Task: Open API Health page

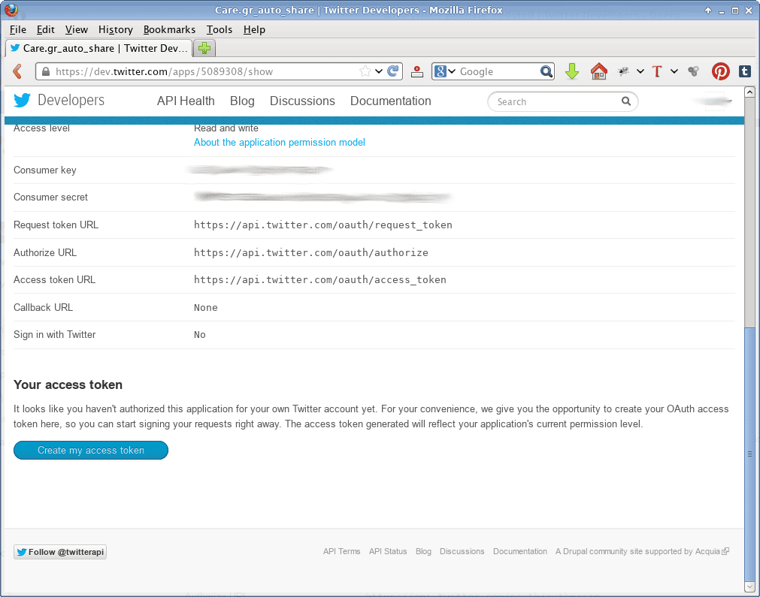Action: [186, 101]
